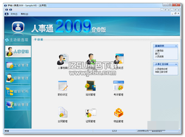The width and height of the screenshot is (185, 137).
Task: Open the 职称评定 title evaluation icon
Action: coord(63,86)
